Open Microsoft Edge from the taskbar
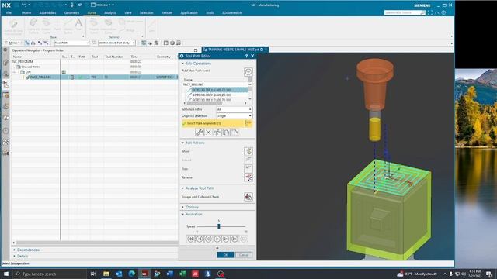This screenshot has width=497, height=279. [131, 274]
